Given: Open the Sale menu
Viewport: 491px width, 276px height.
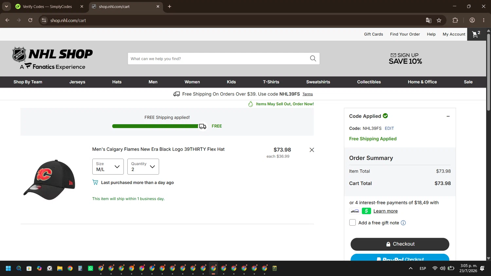Looking at the screenshot, I should point(468,82).
